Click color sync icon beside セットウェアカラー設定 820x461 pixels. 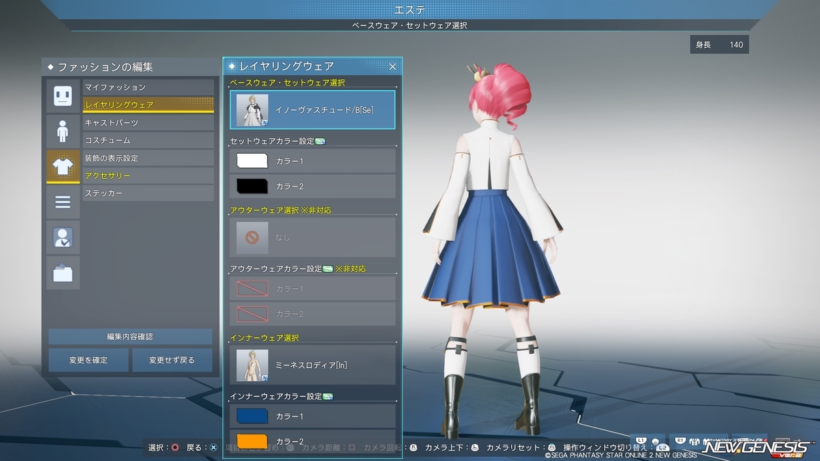[x=320, y=141]
